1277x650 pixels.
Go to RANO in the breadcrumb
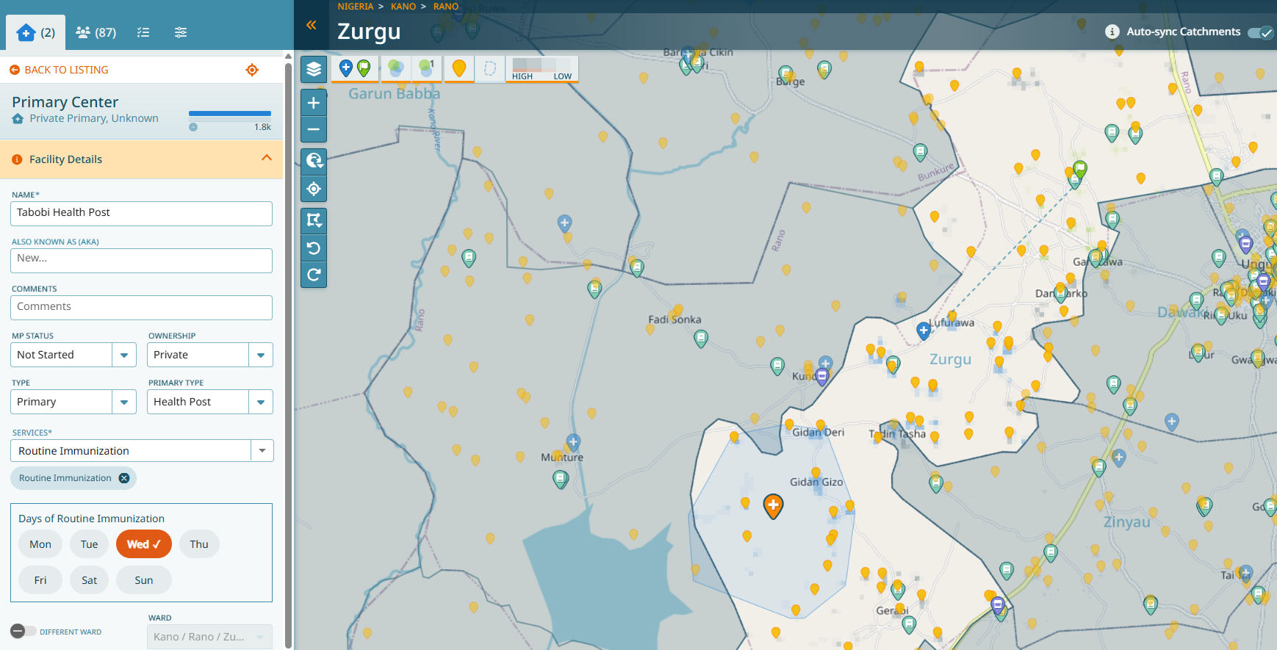pyautogui.click(x=446, y=7)
